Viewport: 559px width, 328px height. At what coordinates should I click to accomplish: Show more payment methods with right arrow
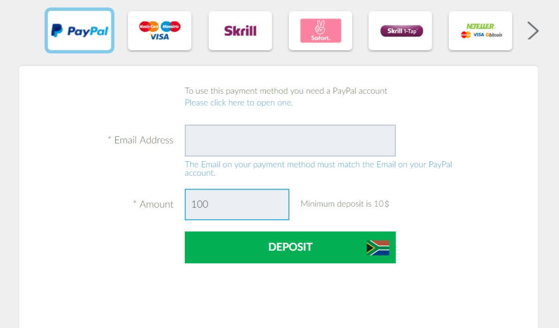533,30
